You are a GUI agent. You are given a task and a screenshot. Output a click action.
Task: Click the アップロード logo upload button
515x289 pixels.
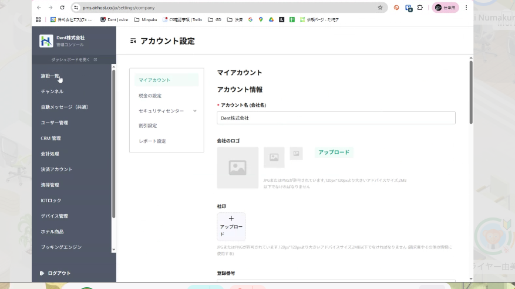(x=334, y=152)
